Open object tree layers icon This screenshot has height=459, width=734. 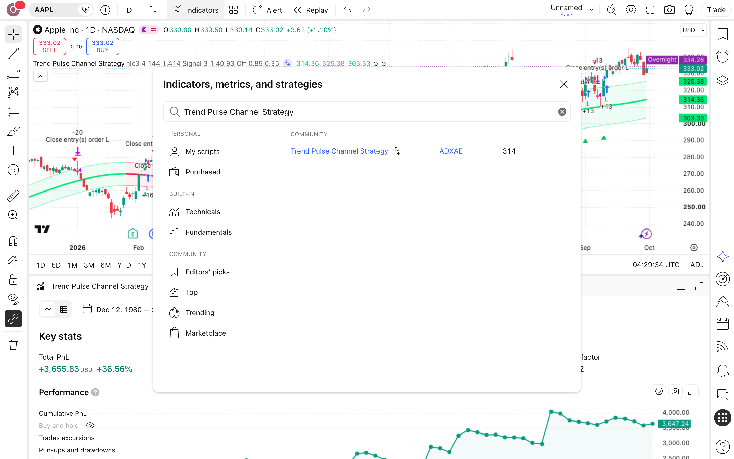pyautogui.click(x=723, y=80)
